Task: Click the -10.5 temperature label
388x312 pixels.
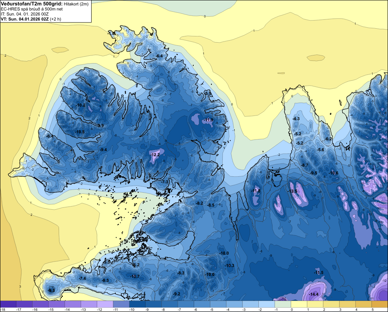Action: point(80,132)
